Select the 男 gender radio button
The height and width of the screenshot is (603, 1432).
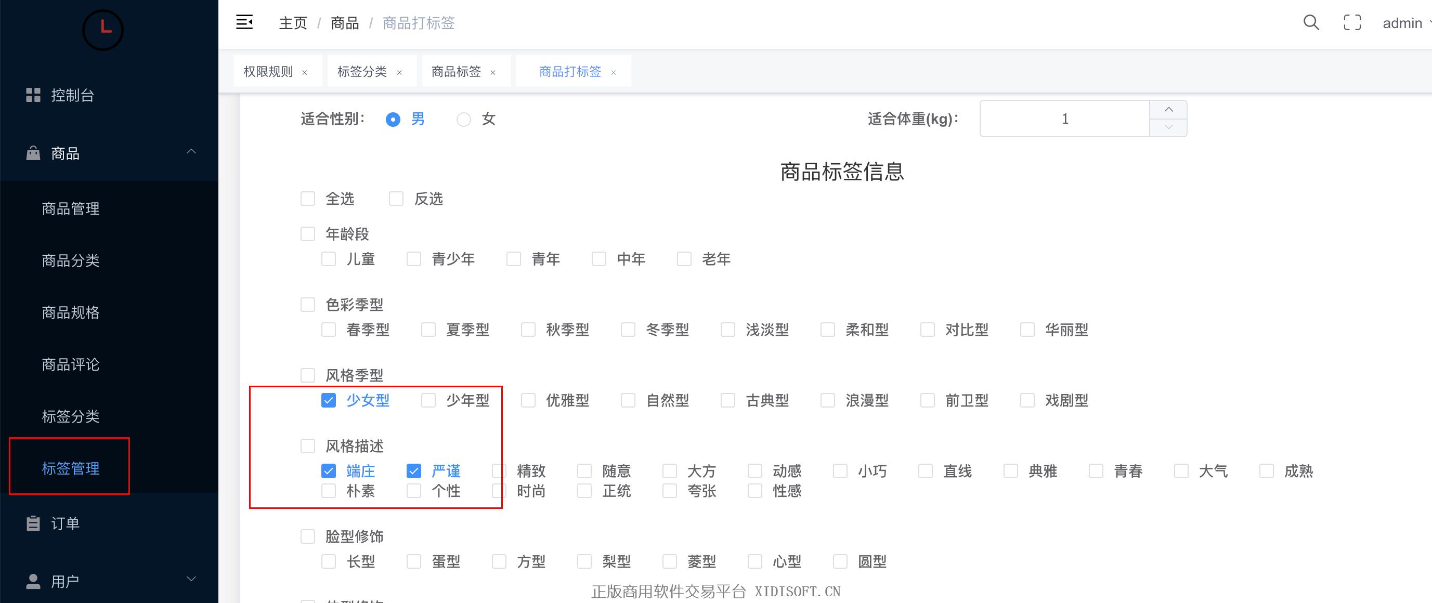point(393,119)
